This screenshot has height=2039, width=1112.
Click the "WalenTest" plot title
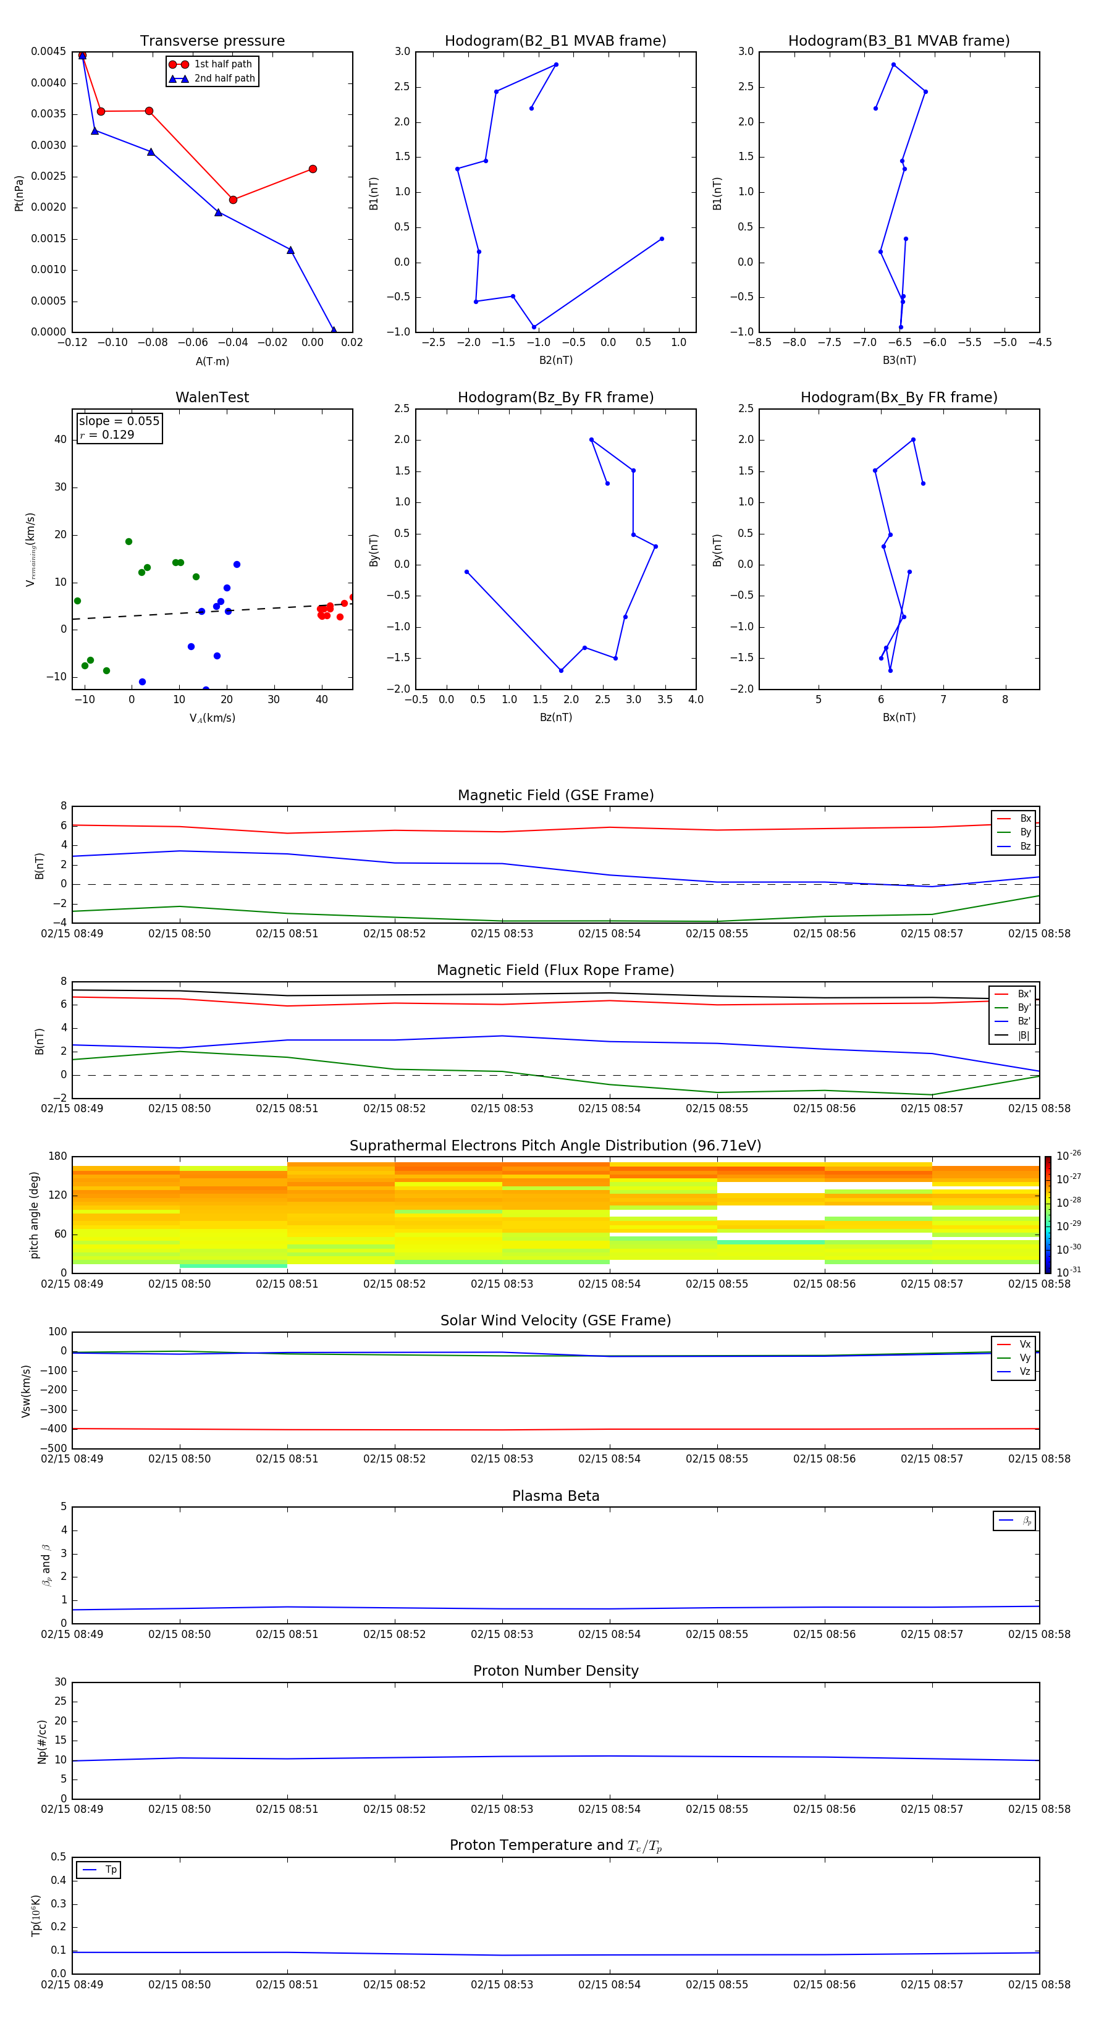click(212, 397)
